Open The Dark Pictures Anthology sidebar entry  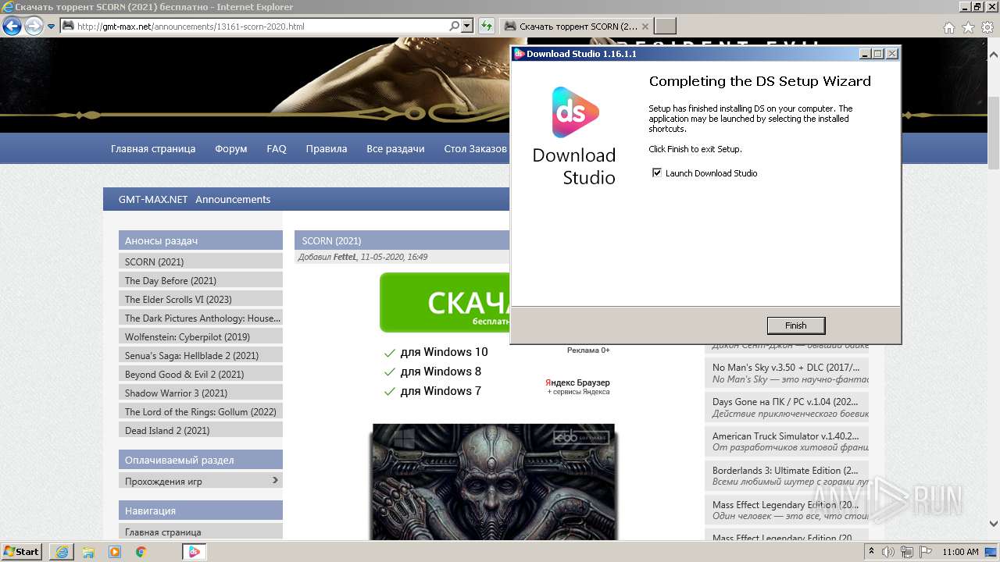pyautogui.click(x=201, y=318)
